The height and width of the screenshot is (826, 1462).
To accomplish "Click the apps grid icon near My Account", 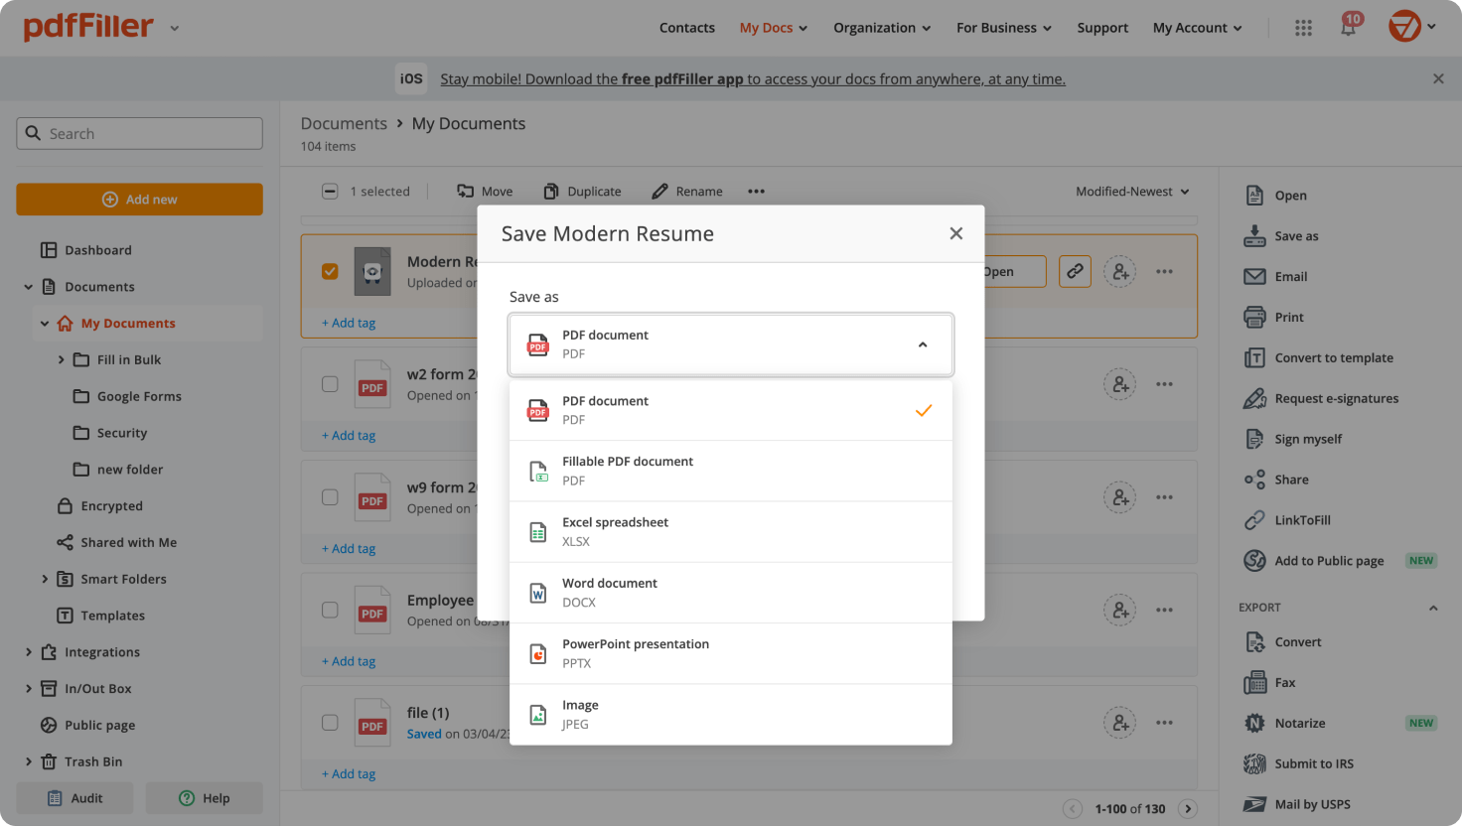I will pyautogui.click(x=1303, y=27).
